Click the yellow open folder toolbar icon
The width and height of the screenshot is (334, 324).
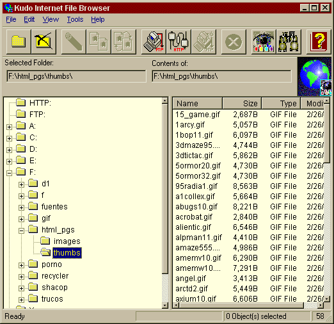19,42
